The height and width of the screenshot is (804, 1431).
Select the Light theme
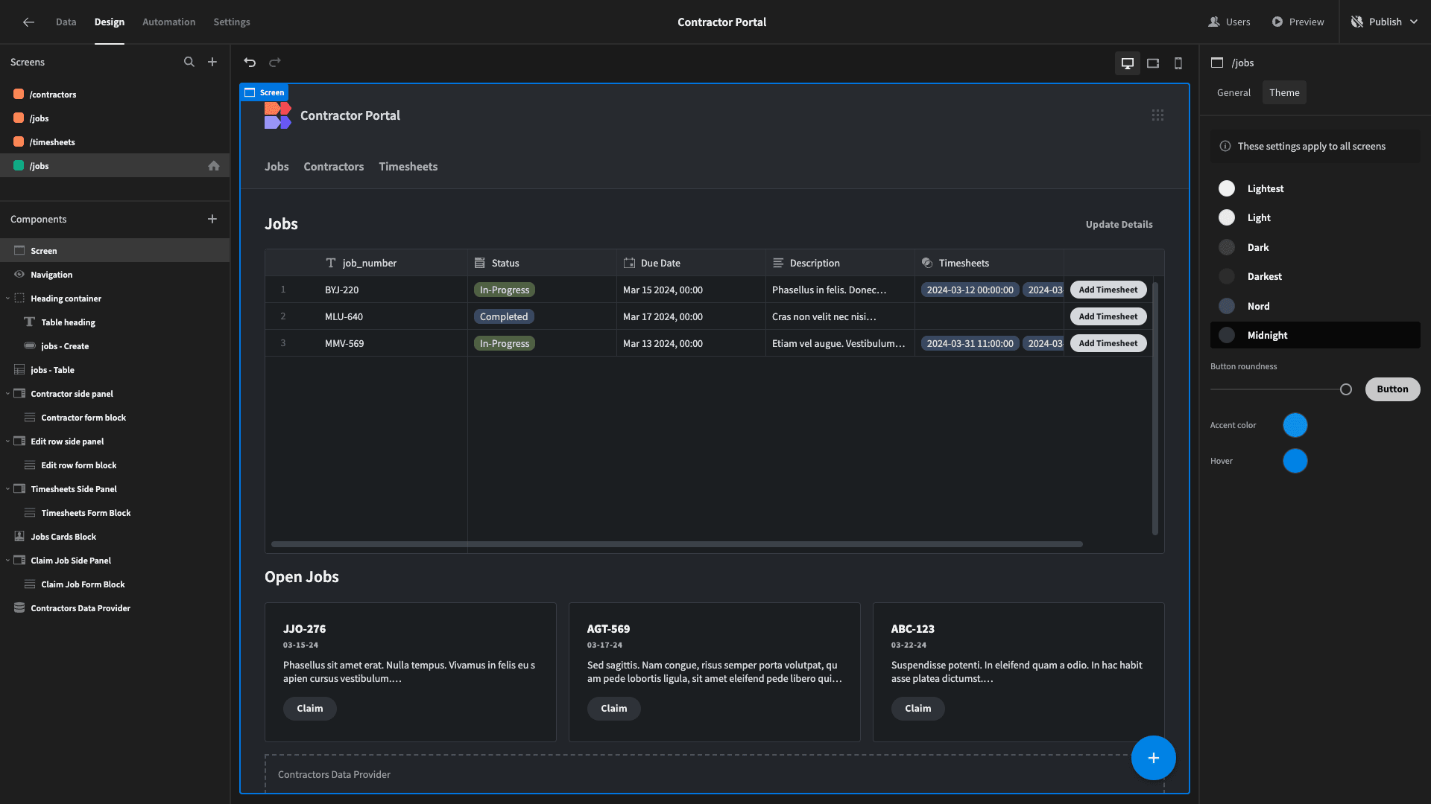(1315, 218)
